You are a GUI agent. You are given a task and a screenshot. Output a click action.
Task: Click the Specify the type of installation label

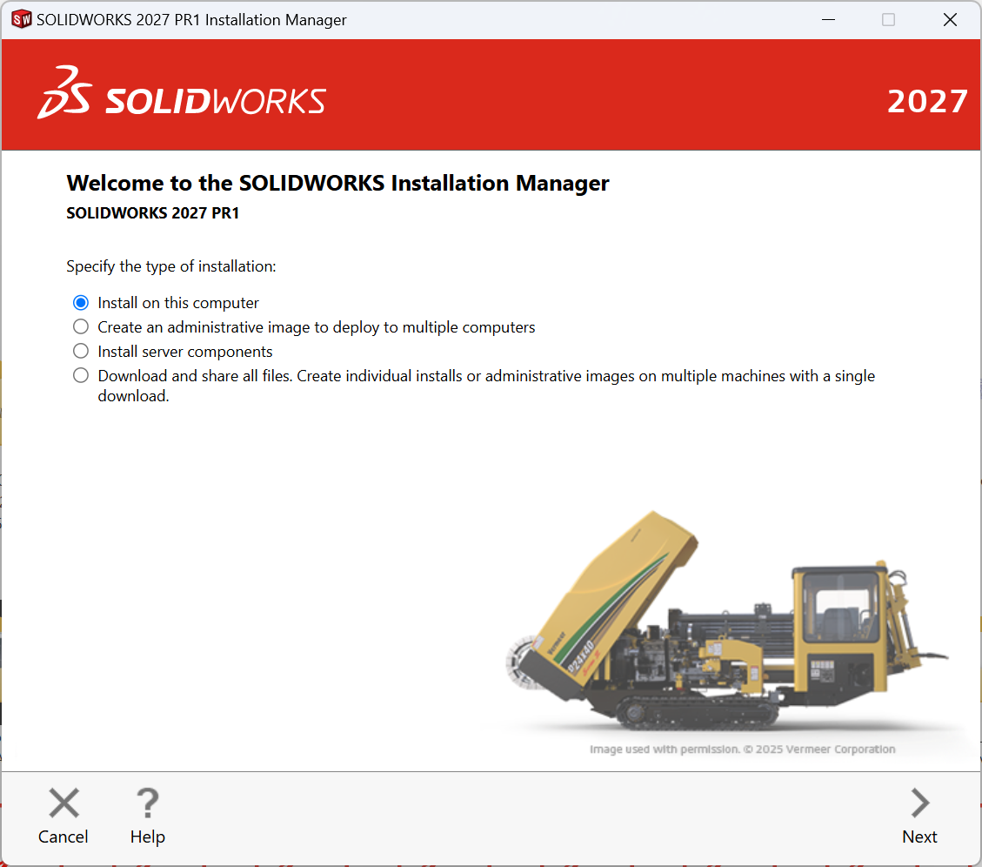(x=171, y=266)
